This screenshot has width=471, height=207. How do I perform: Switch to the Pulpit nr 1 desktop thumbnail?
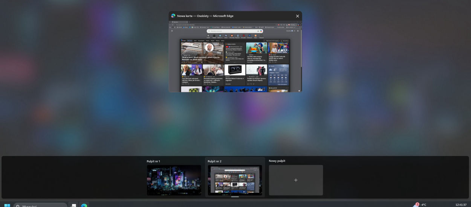pos(174,180)
